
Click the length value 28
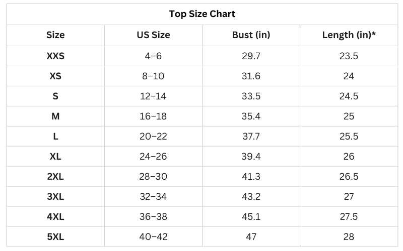tap(349, 236)
